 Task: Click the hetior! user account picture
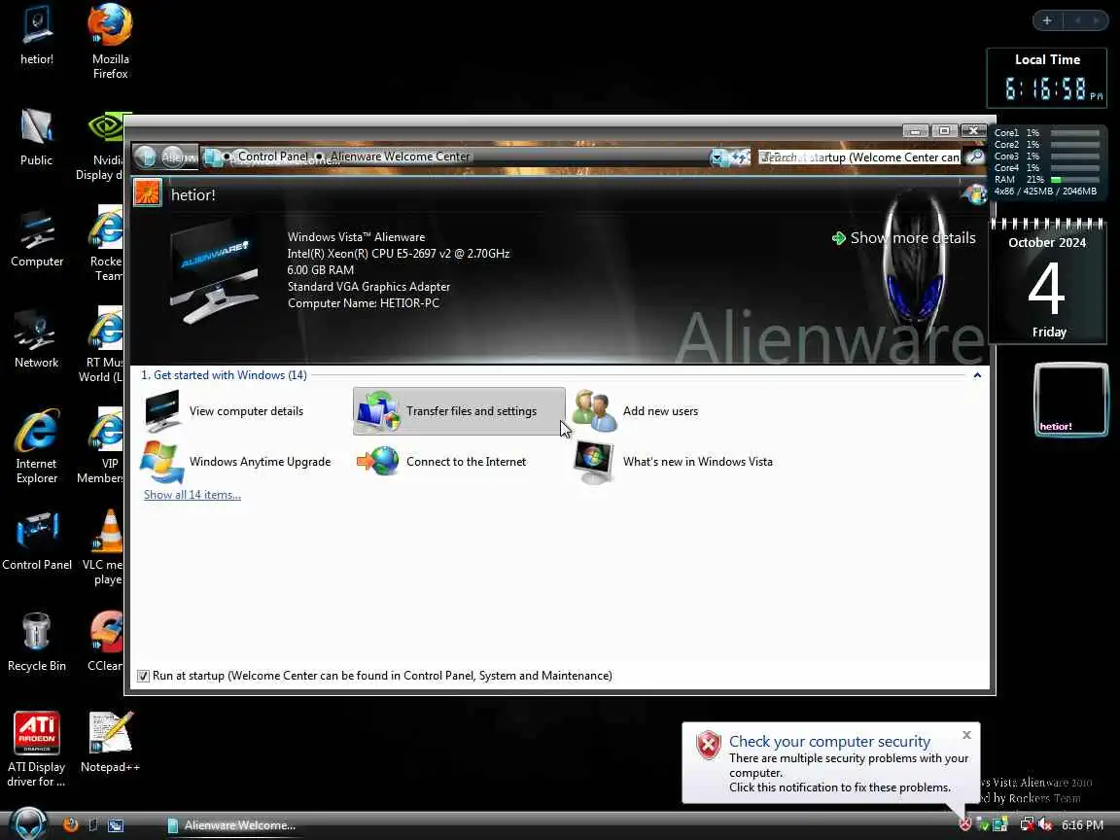148,192
